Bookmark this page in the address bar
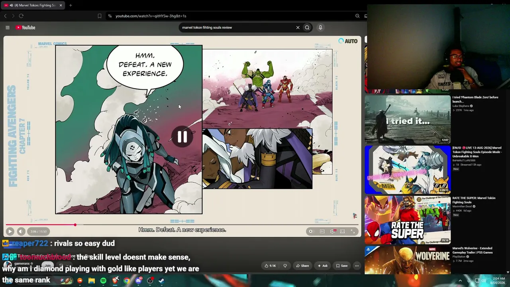 pyautogui.click(x=100, y=16)
